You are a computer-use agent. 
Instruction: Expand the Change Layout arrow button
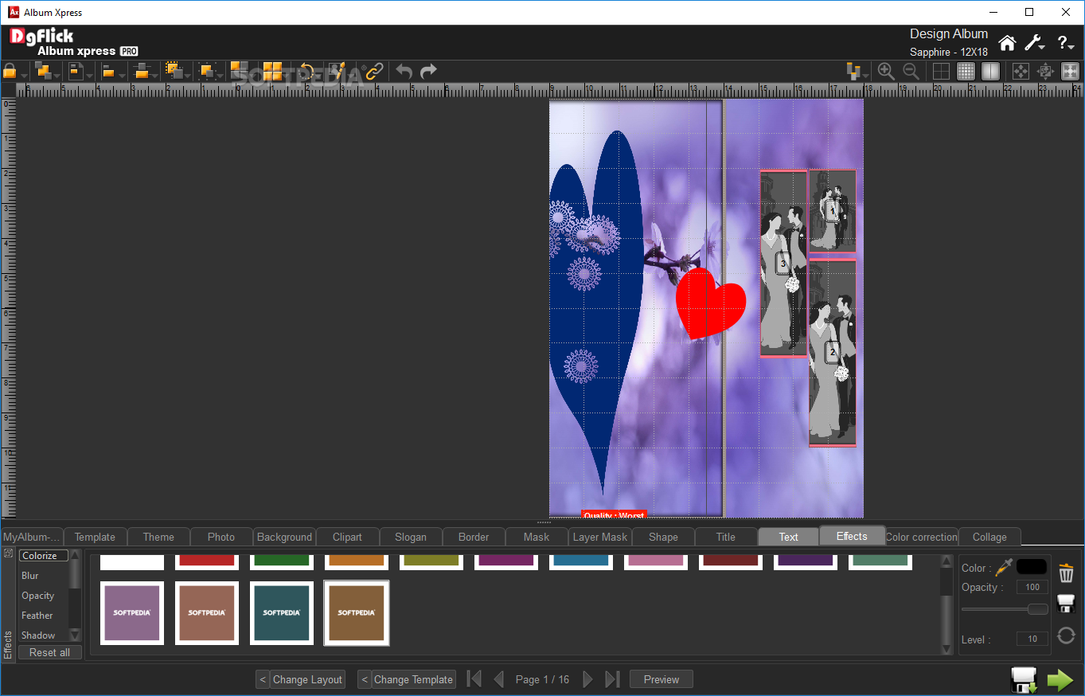263,679
